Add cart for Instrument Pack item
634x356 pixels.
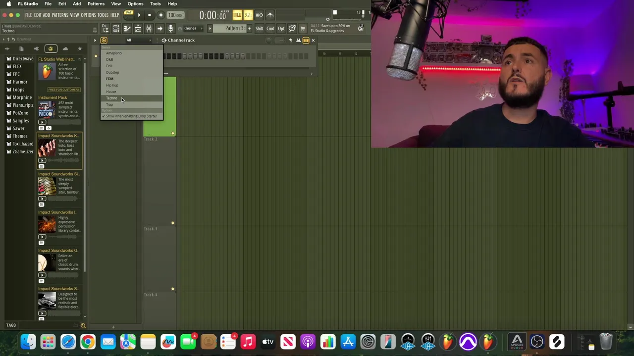coord(42,128)
